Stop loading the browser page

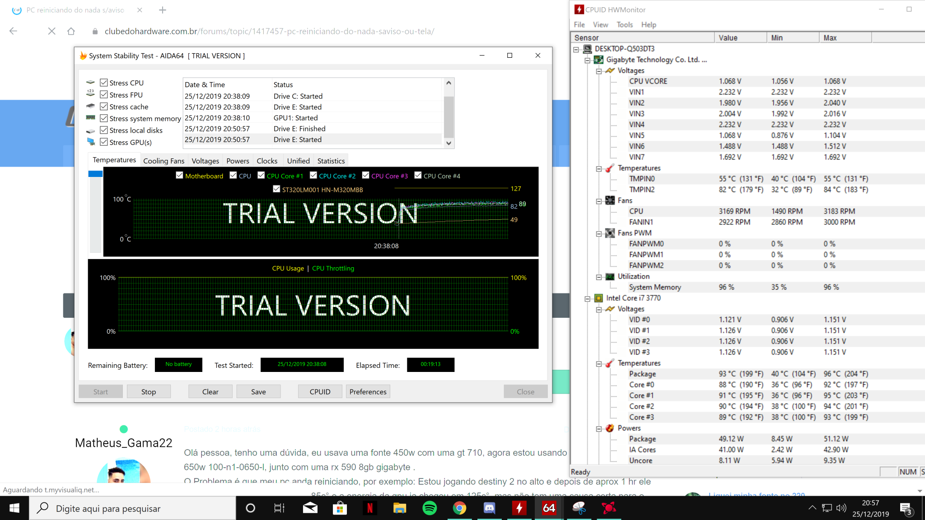[52, 31]
